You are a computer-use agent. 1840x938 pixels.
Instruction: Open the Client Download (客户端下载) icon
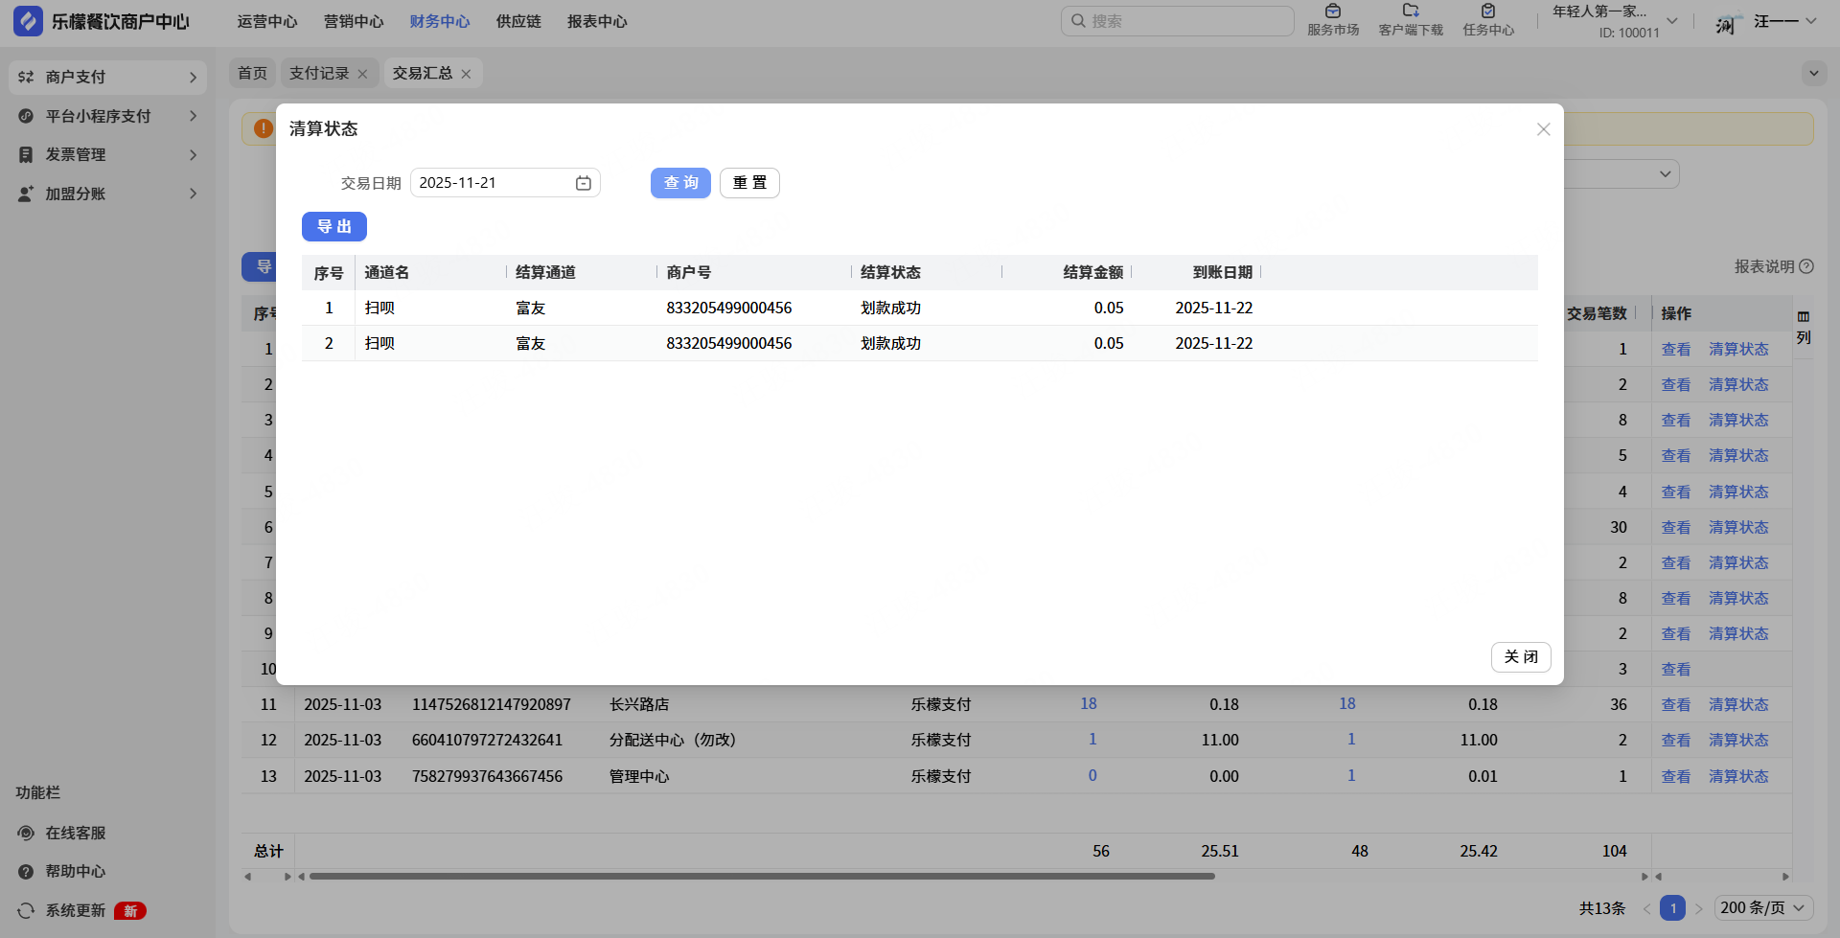(1411, 12)
